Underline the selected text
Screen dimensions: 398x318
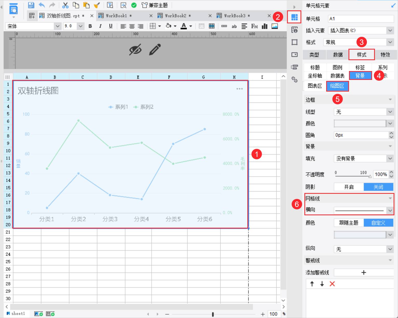(111, 26)
